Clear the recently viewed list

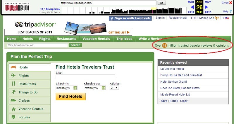tap(184, 101)
